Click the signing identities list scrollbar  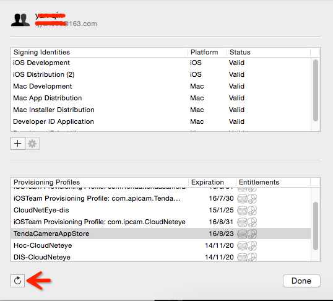[x=316, y=90]
